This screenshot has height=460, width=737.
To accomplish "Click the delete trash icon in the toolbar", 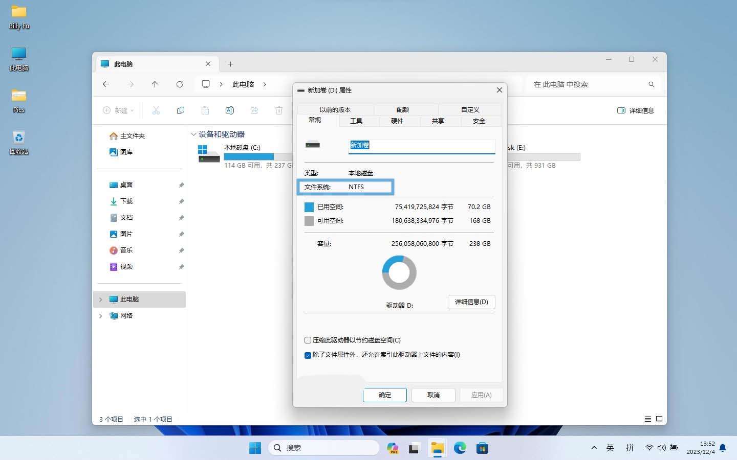I will [279, 110].
